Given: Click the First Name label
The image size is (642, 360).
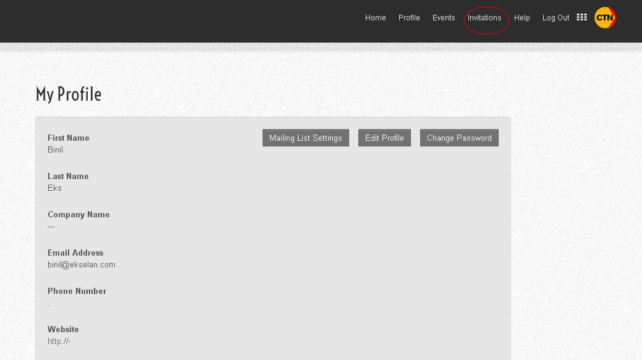Looking at the screenshot, I should [x=69, y=138].
